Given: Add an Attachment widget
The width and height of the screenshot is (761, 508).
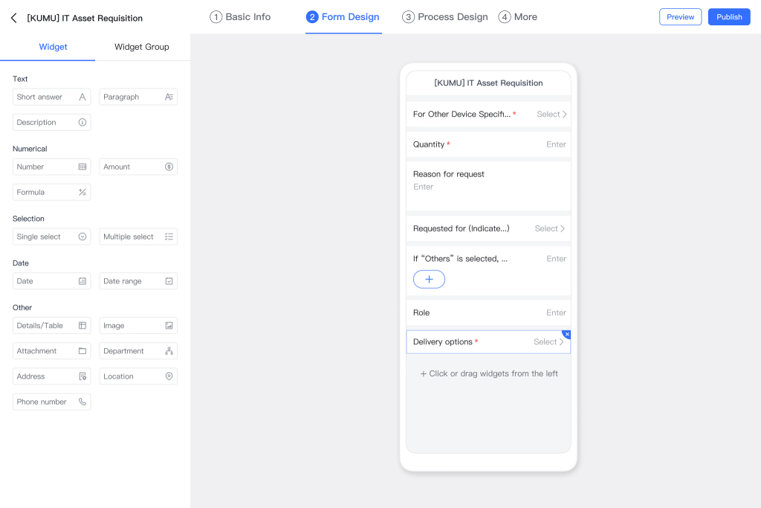Looking at the screenshot, I should pyautogui.click(x=51, y=351).
